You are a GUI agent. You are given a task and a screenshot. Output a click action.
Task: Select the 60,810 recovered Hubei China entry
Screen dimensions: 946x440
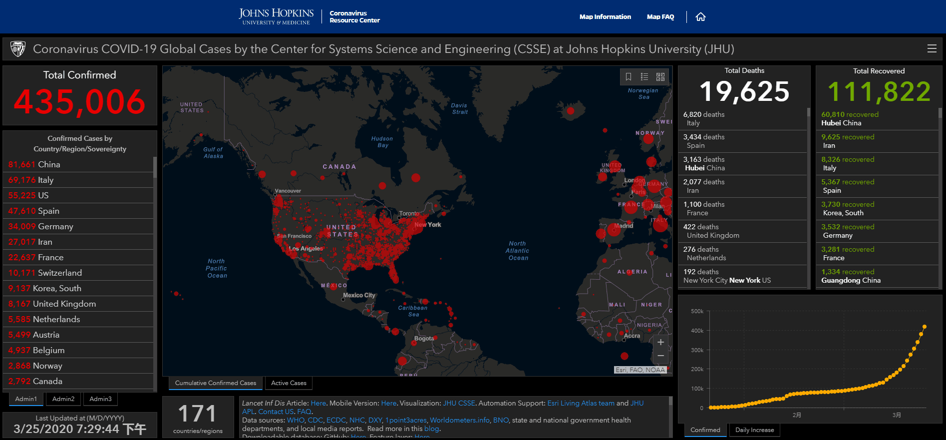(878, 119)
